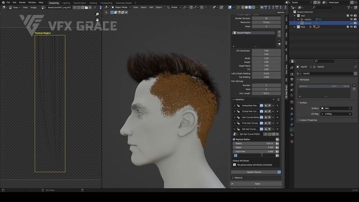Expand Frizz Hair Curves modifier
Viewport: 359px width, 202px height.
tap(234, 123)
